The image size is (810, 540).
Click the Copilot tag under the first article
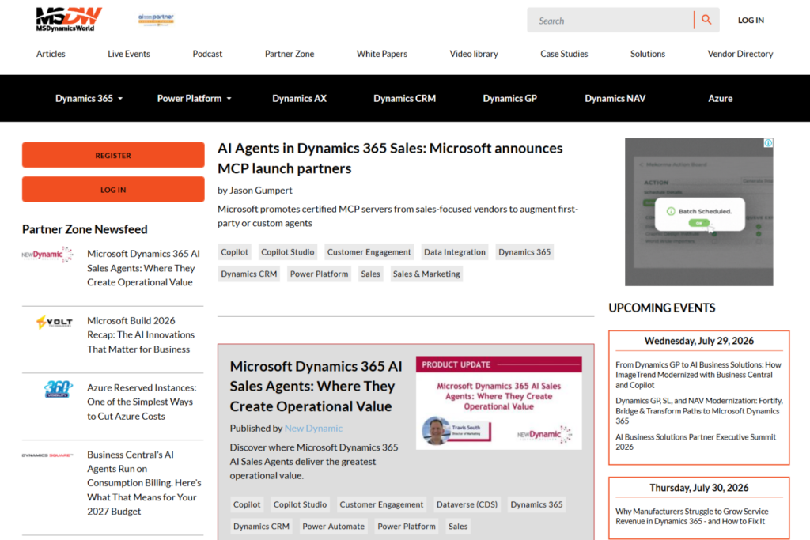(234, 252)
